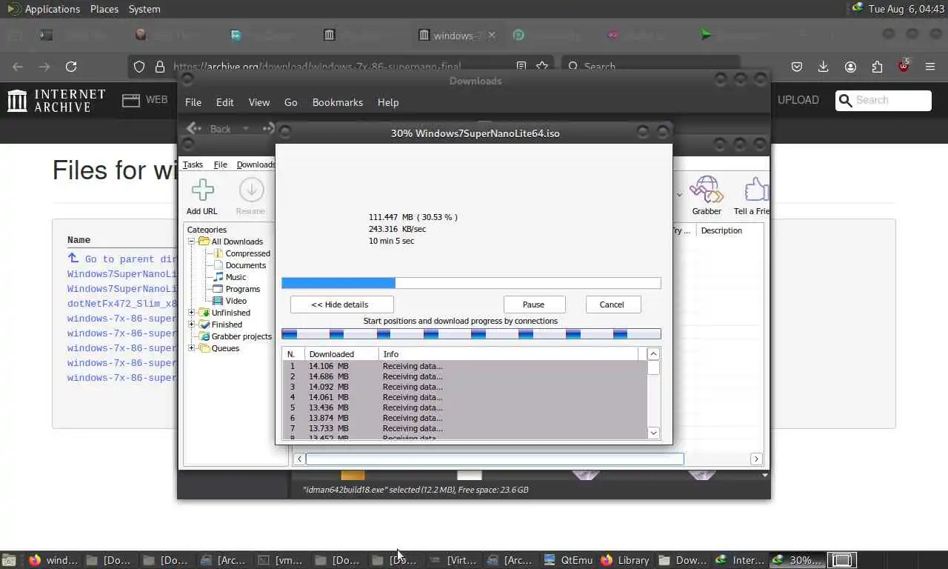Click the Tell a Friend thumbs-up icon
Screen dimensions: 948x569
pos(755,190)
